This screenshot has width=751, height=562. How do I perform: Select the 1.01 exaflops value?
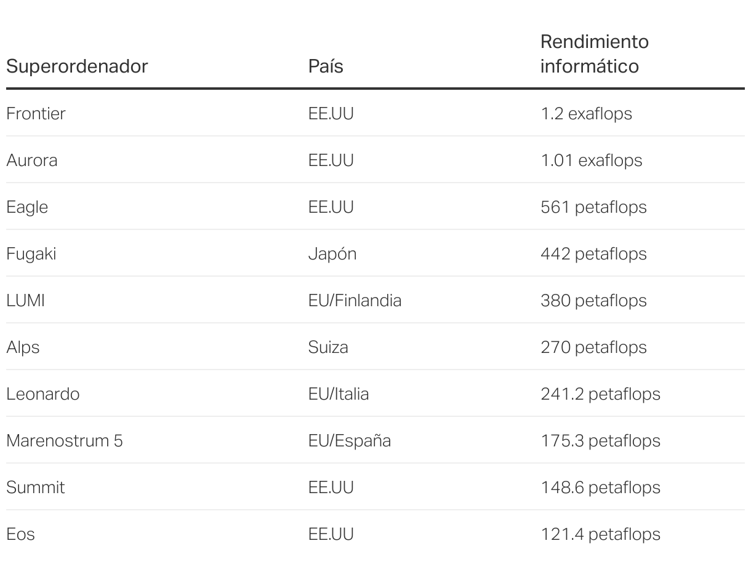click(x=591, y=160)
